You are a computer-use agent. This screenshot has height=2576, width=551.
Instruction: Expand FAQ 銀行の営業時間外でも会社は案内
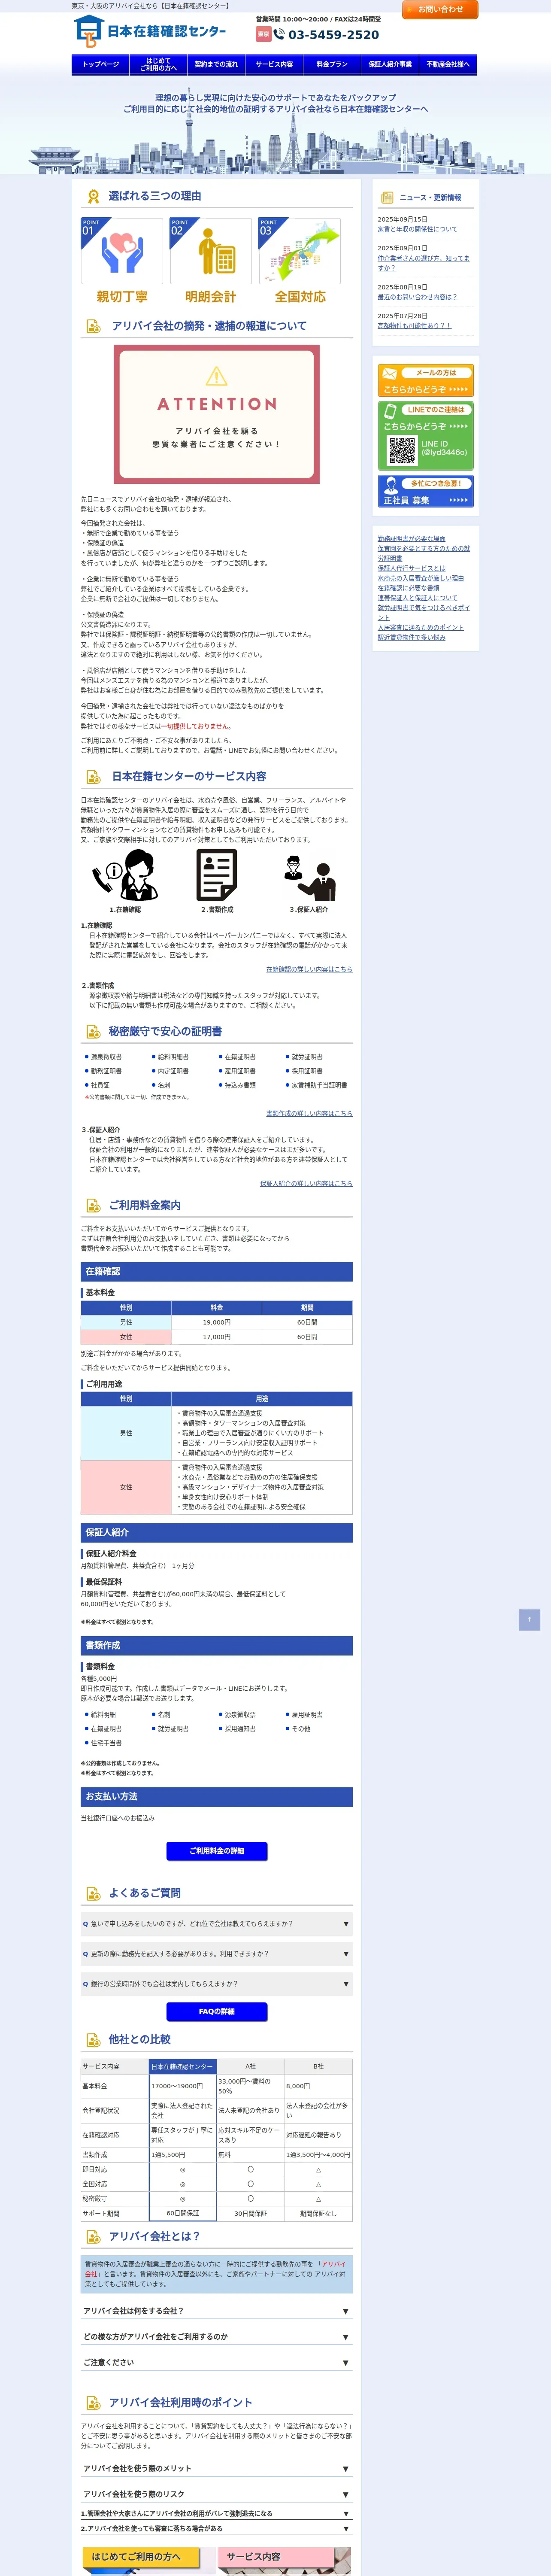pyautogui.click(x=217, y=1984)
